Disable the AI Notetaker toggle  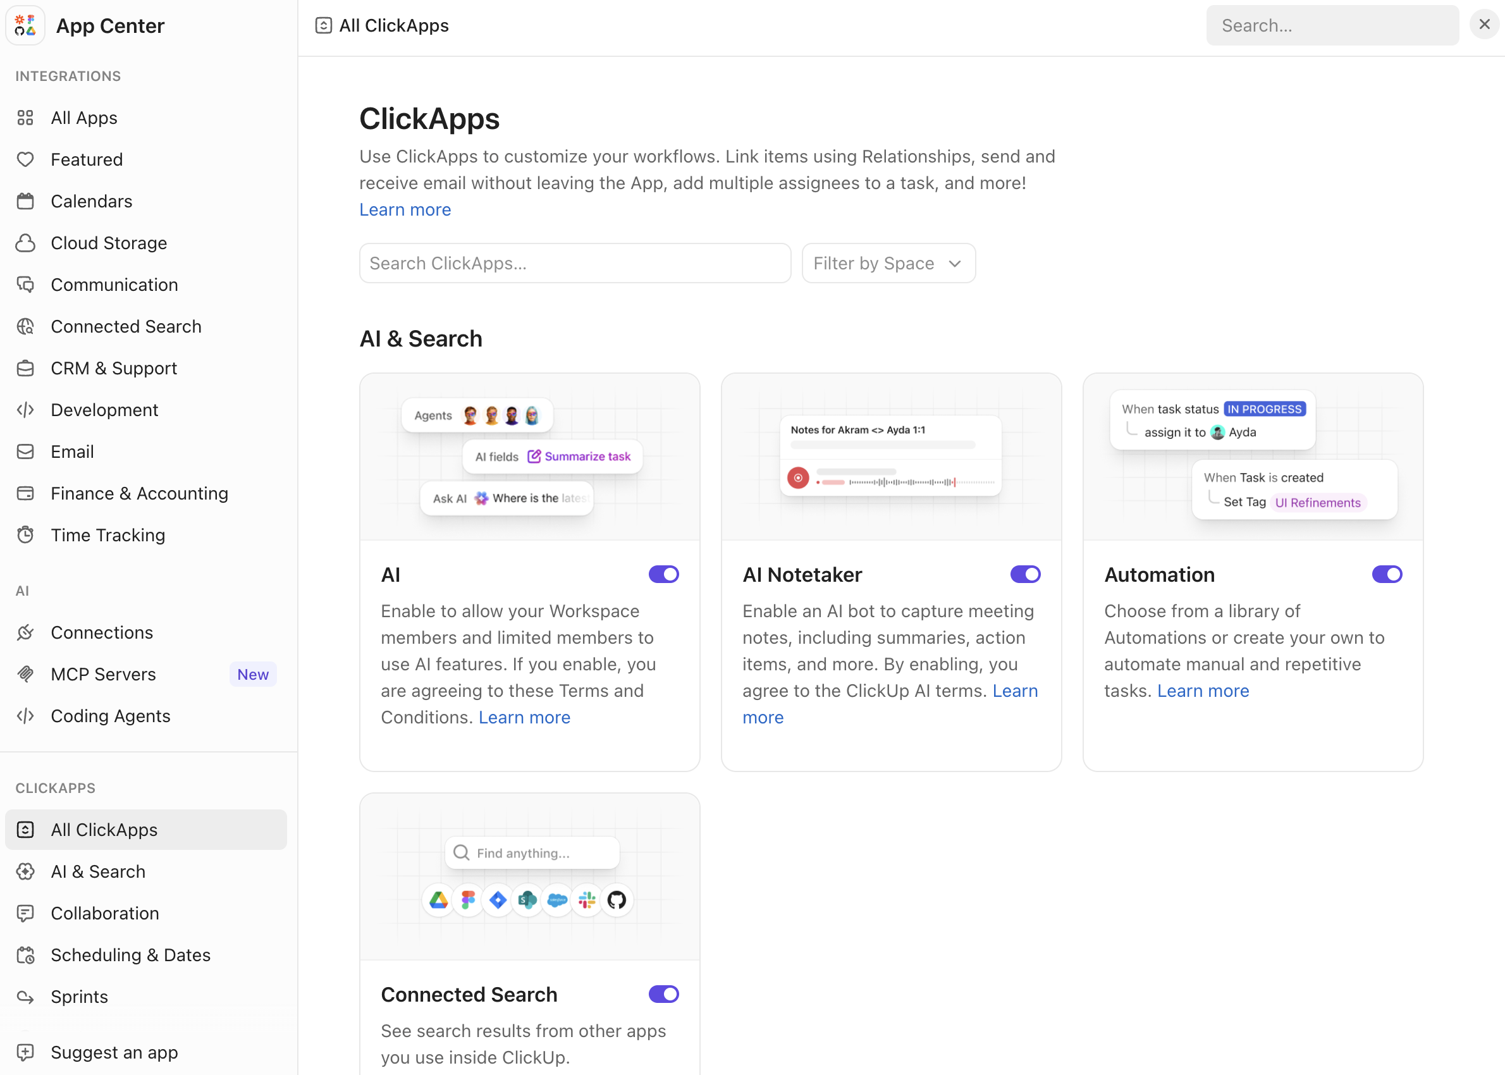pyautogui.click(x=1025, y=574)
